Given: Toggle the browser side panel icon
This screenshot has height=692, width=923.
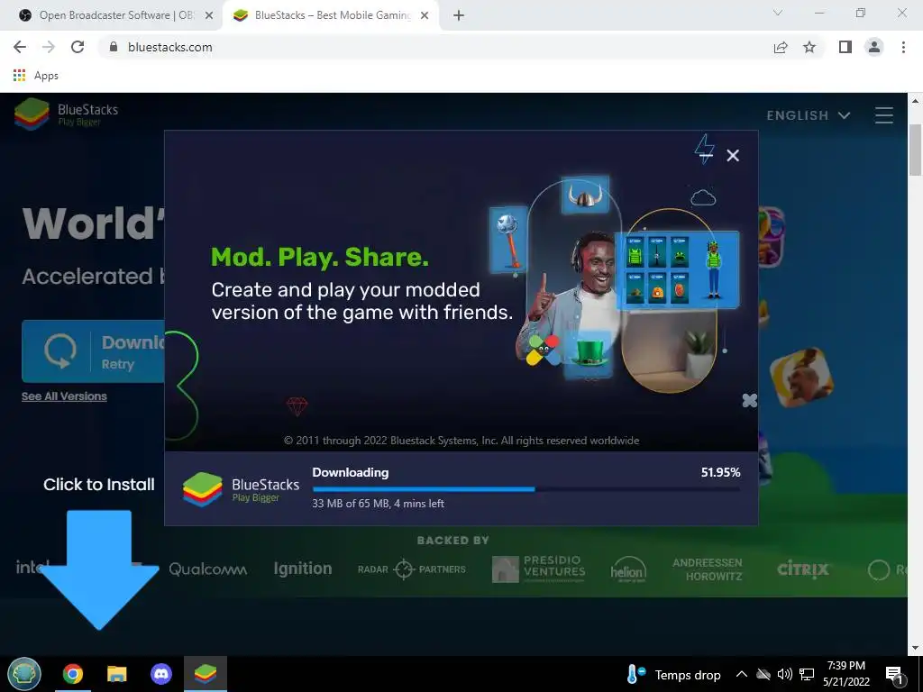Looking at the screenshot, I should [x=845, y=47].
